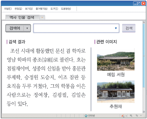Click the 검색 button
Image resolution: width=147 pixels, height=119 pixels.
point(129,28)
